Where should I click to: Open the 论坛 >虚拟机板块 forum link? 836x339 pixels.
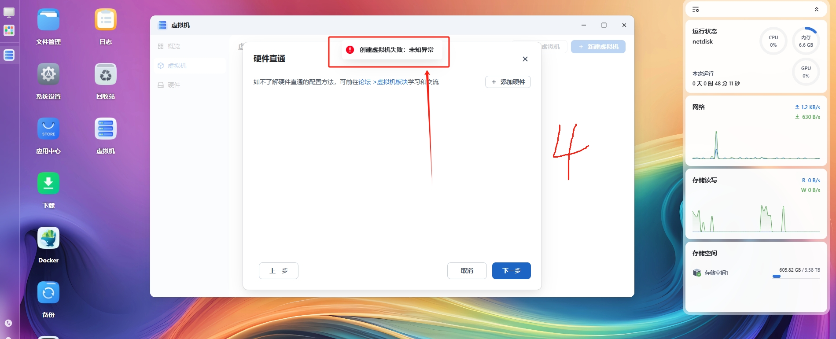pos(383,82)
